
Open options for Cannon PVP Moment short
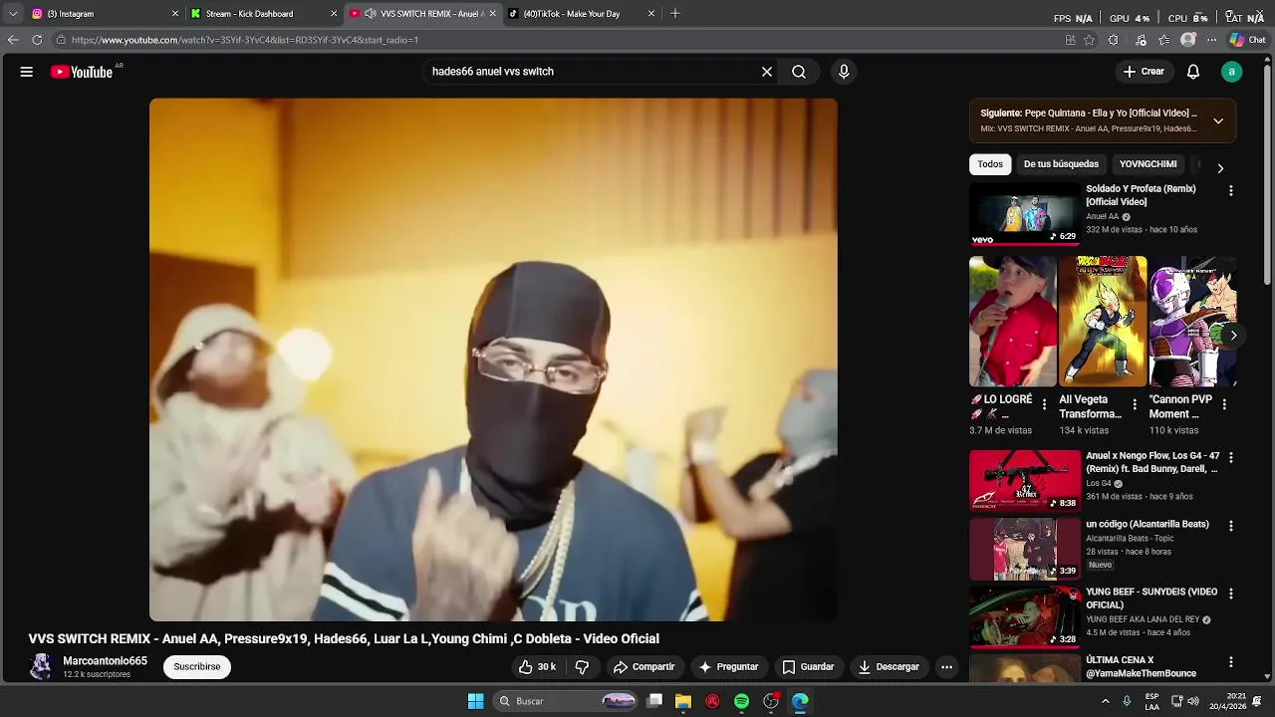[1224, 404]
